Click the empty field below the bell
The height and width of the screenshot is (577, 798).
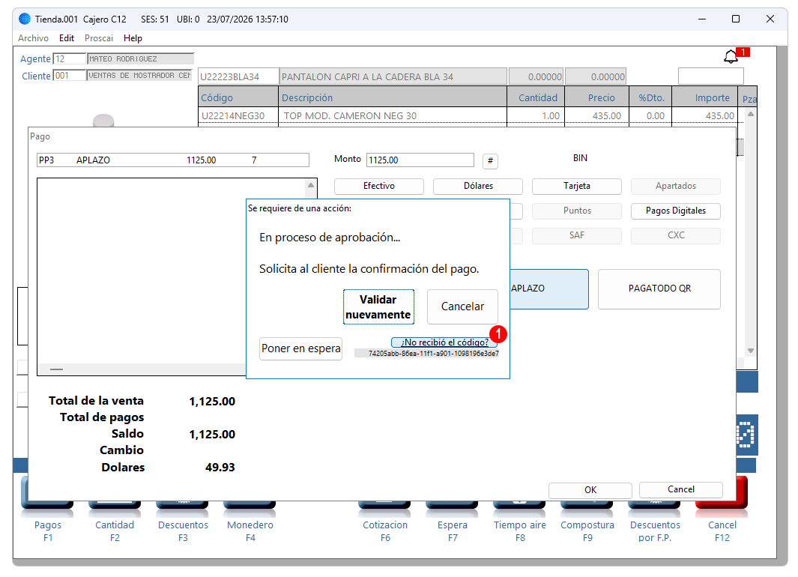(x=710, y=76)
